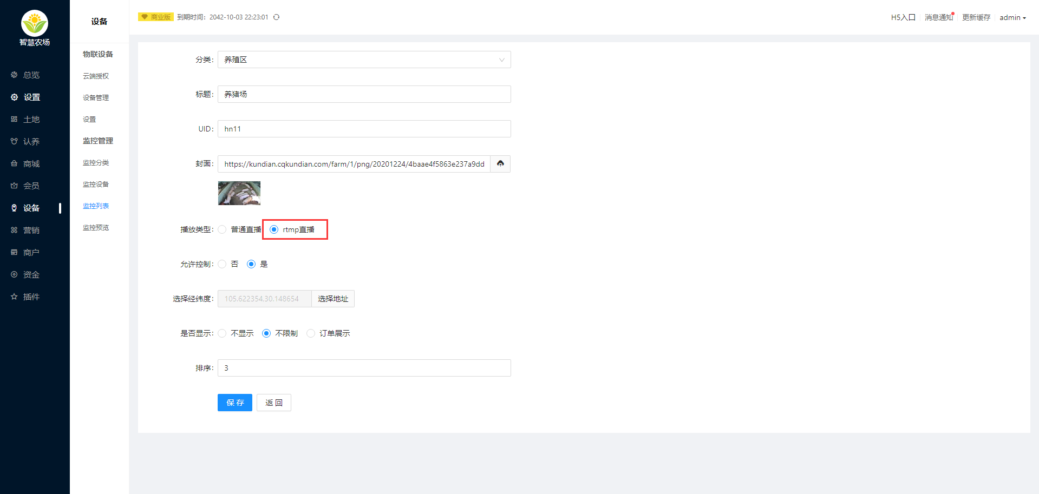This screenshot has height=494, width=1039.
Task: Click the 监控管理 section heading
Action: (98, 141)
